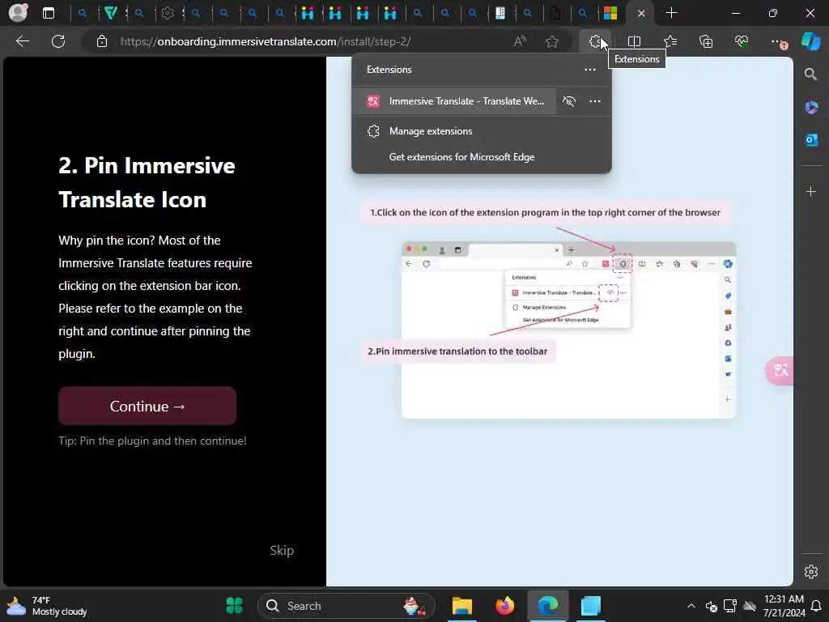Viewport: 829px width, 622px height.
Task: Open more actions for Immersive Translate
Action: tap(595, 101)
